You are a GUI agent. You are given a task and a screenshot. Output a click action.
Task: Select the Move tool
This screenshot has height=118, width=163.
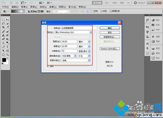coord(7,20)
